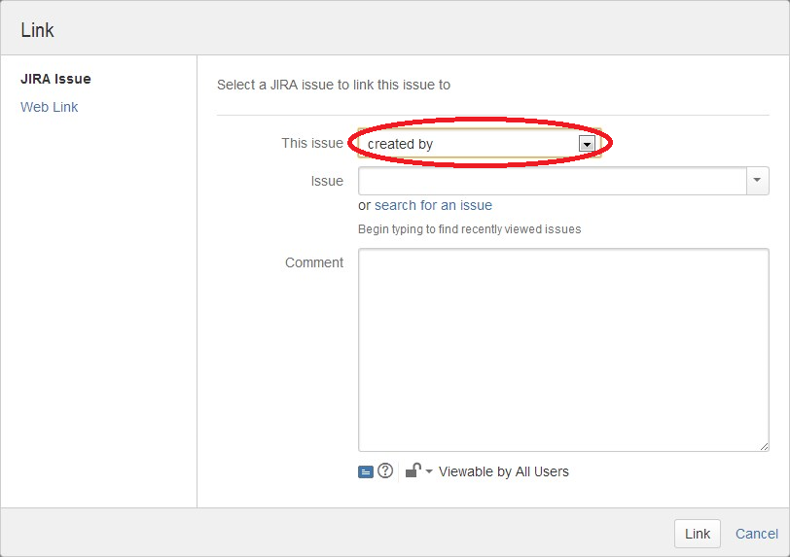This screenshot has width=790, height=557.
Task: Focus the Issue picker input field
Action: 553,181
